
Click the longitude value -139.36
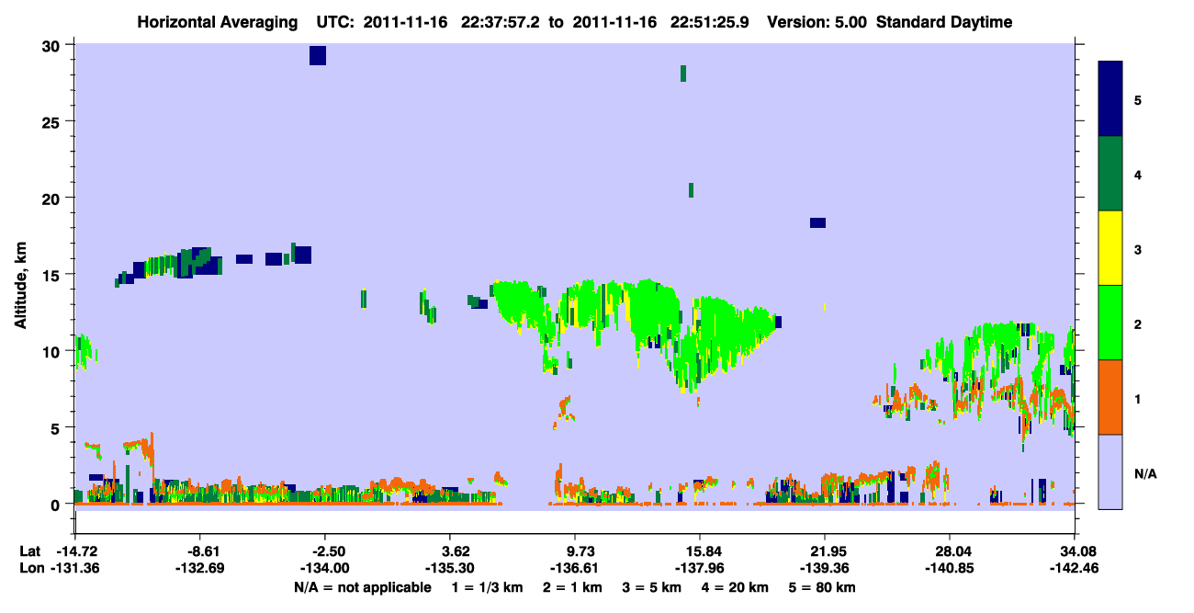pos(825,568)
